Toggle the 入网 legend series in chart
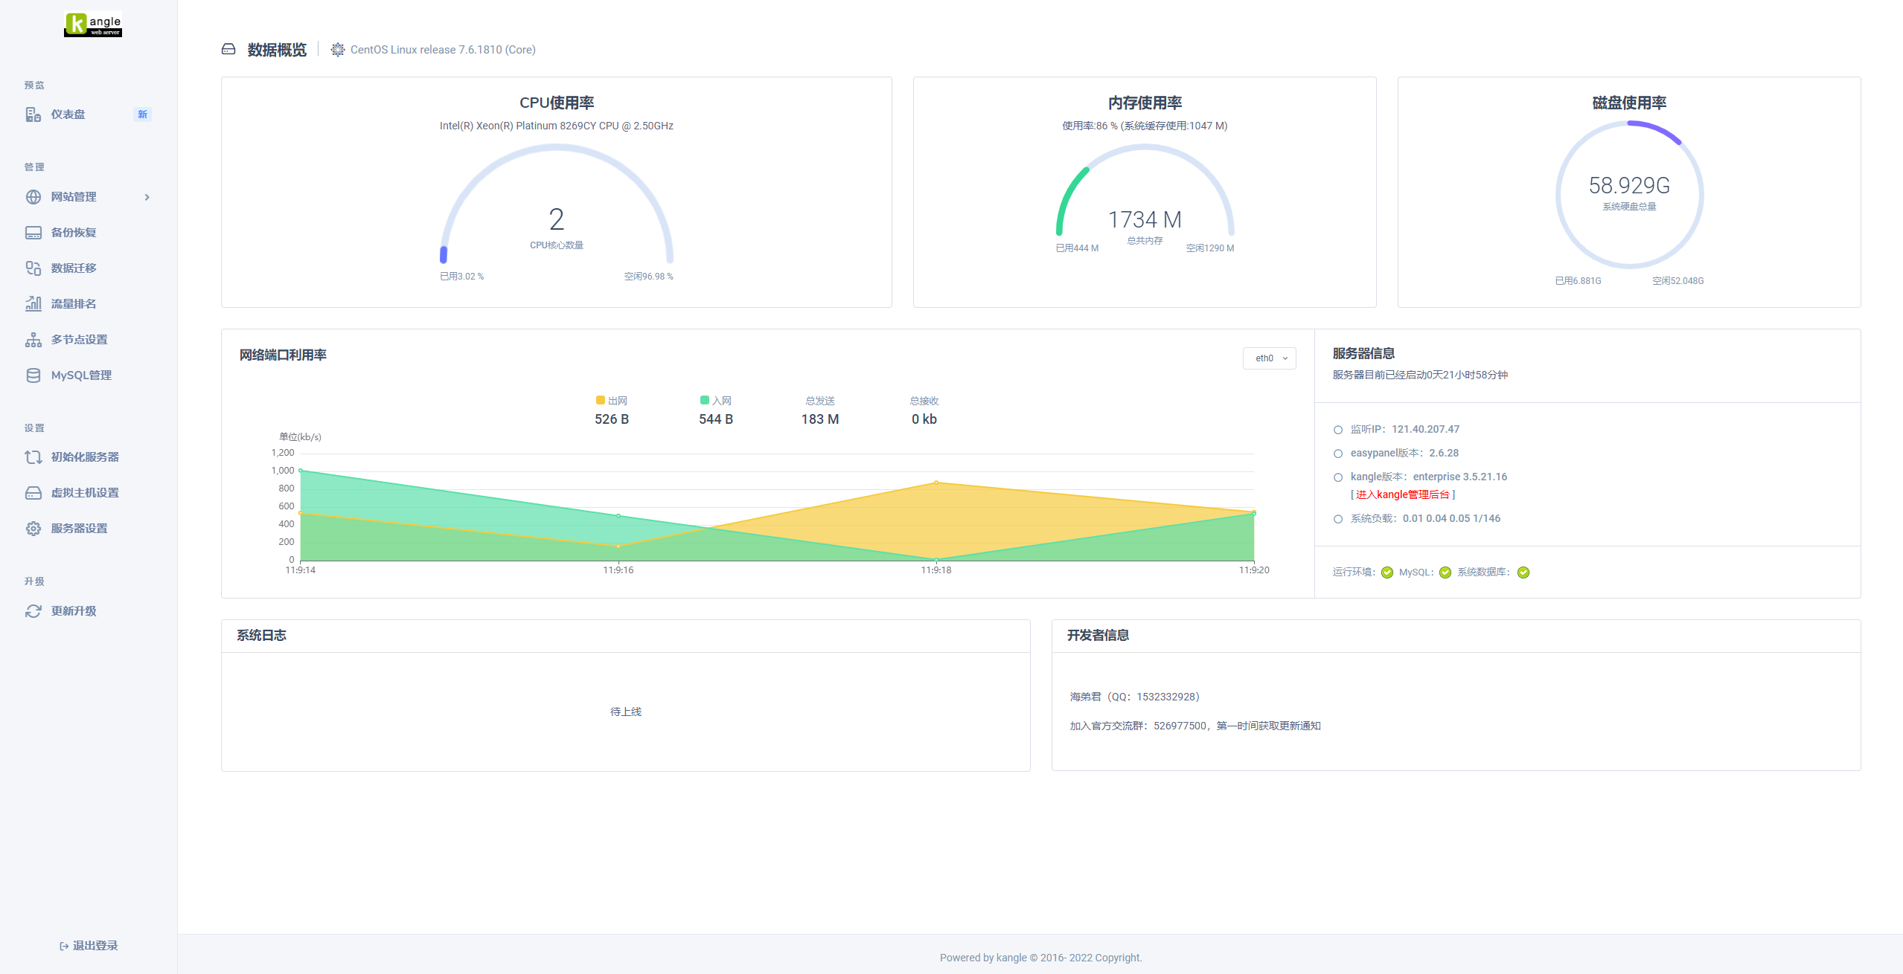Viewport: 1903px width, 974px height. 715,401
